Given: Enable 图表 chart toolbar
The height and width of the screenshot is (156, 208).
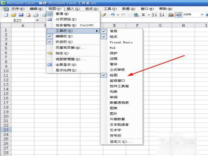Looking at the screenshot, I should coord(122,108).
